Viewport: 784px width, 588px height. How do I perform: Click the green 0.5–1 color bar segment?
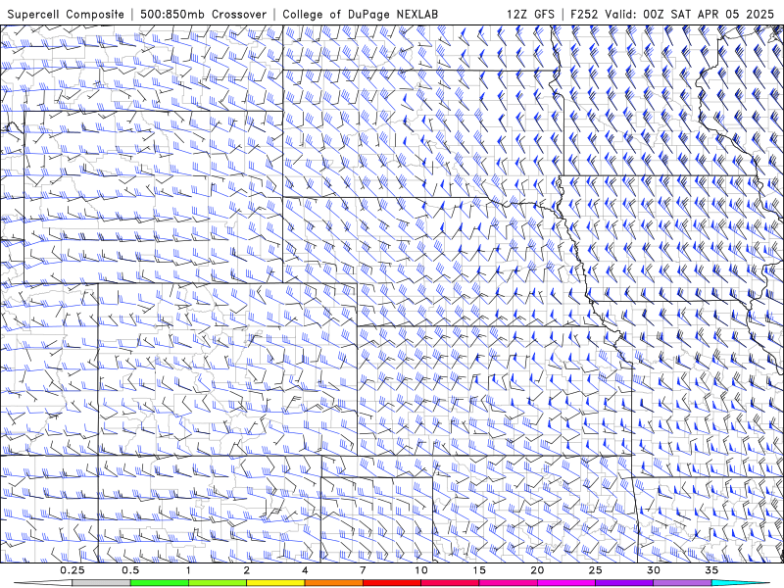(x=159, y=583)
